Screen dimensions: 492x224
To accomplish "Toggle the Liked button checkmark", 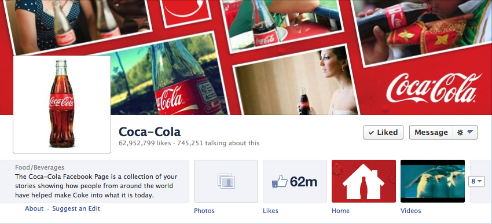I will click(372, 133).
